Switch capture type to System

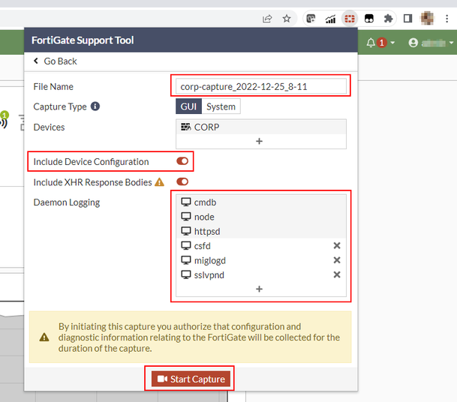click(x=221, y=106)
